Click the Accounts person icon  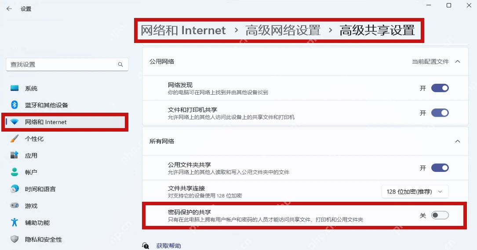click(x=15, y=172)
